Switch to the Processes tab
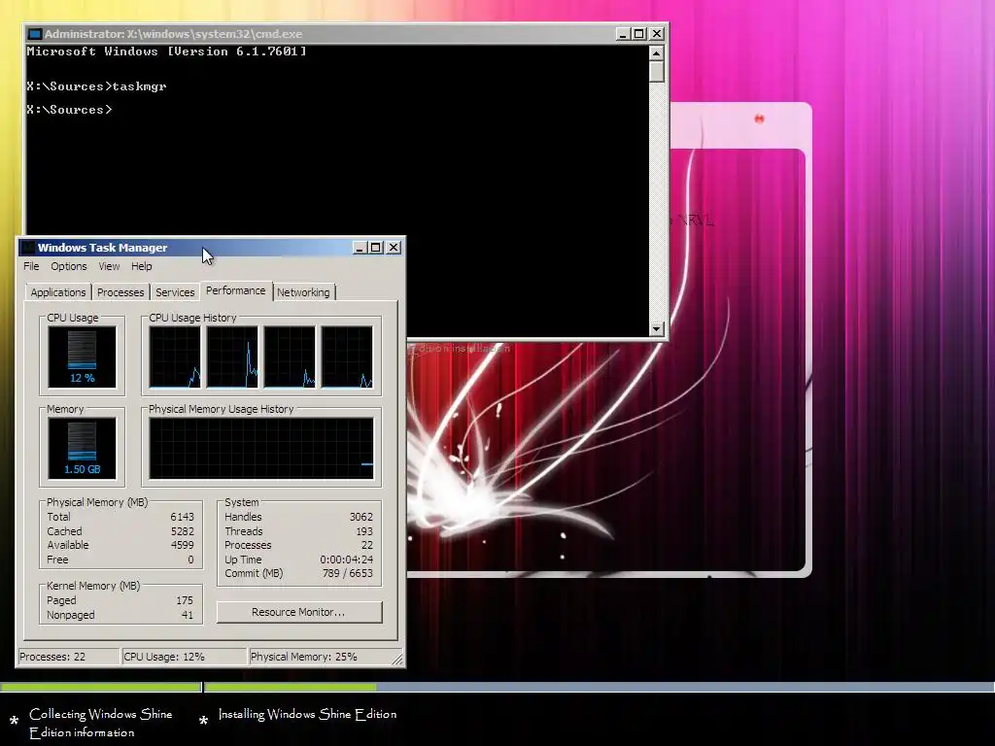 (120, 292)
